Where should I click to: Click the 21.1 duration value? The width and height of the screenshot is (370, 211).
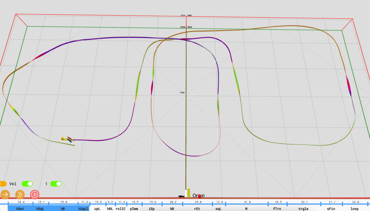click(332, 202)
